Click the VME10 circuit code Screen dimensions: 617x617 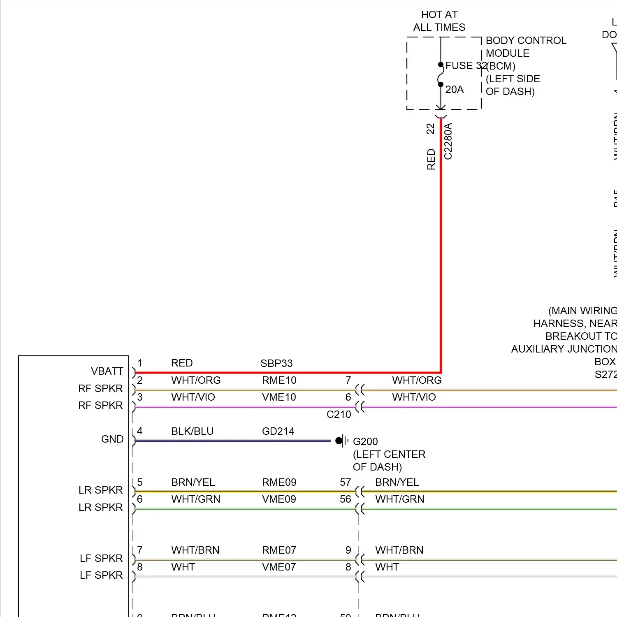pos(279,397)
